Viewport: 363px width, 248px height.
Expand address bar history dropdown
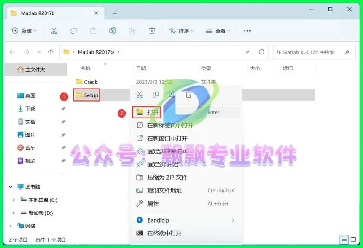pos(248,52)
